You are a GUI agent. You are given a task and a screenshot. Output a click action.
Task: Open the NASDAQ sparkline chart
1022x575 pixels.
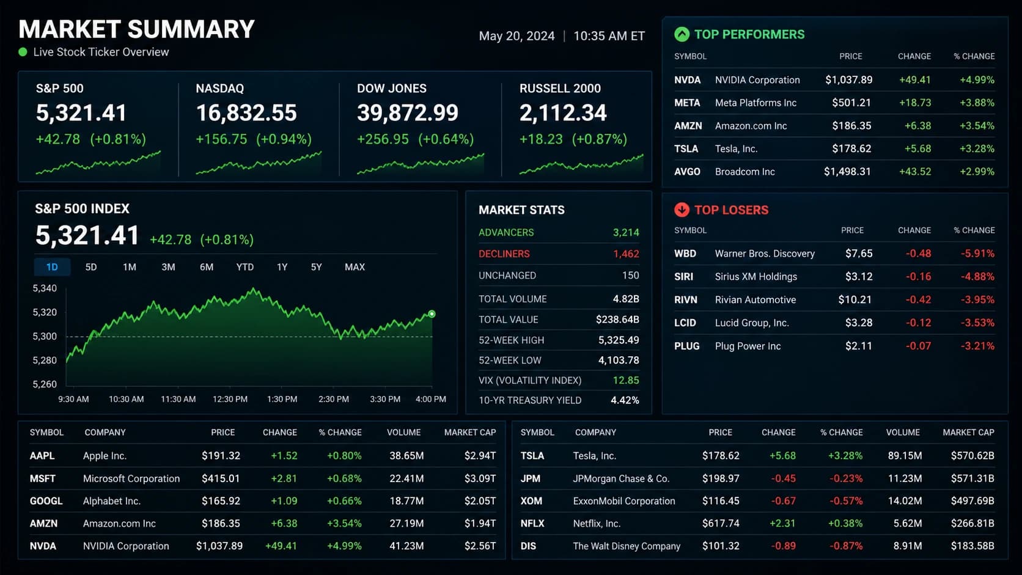[x=259, y=163]
